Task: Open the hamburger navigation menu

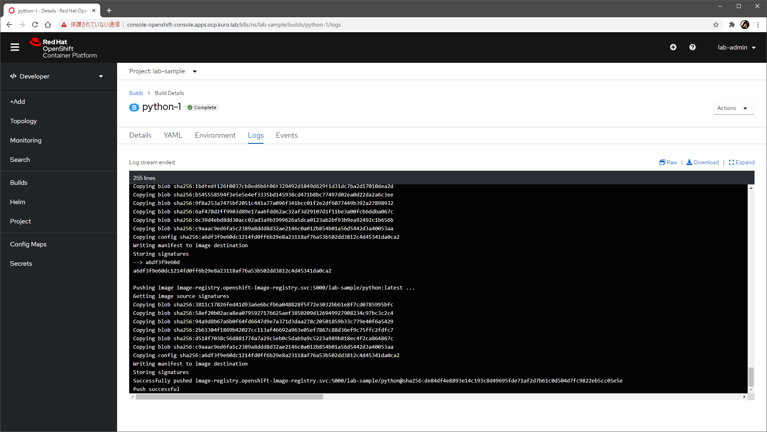Action: [15, 48]
